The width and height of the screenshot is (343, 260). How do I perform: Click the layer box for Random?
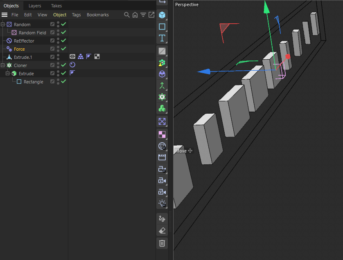(52, 24)
